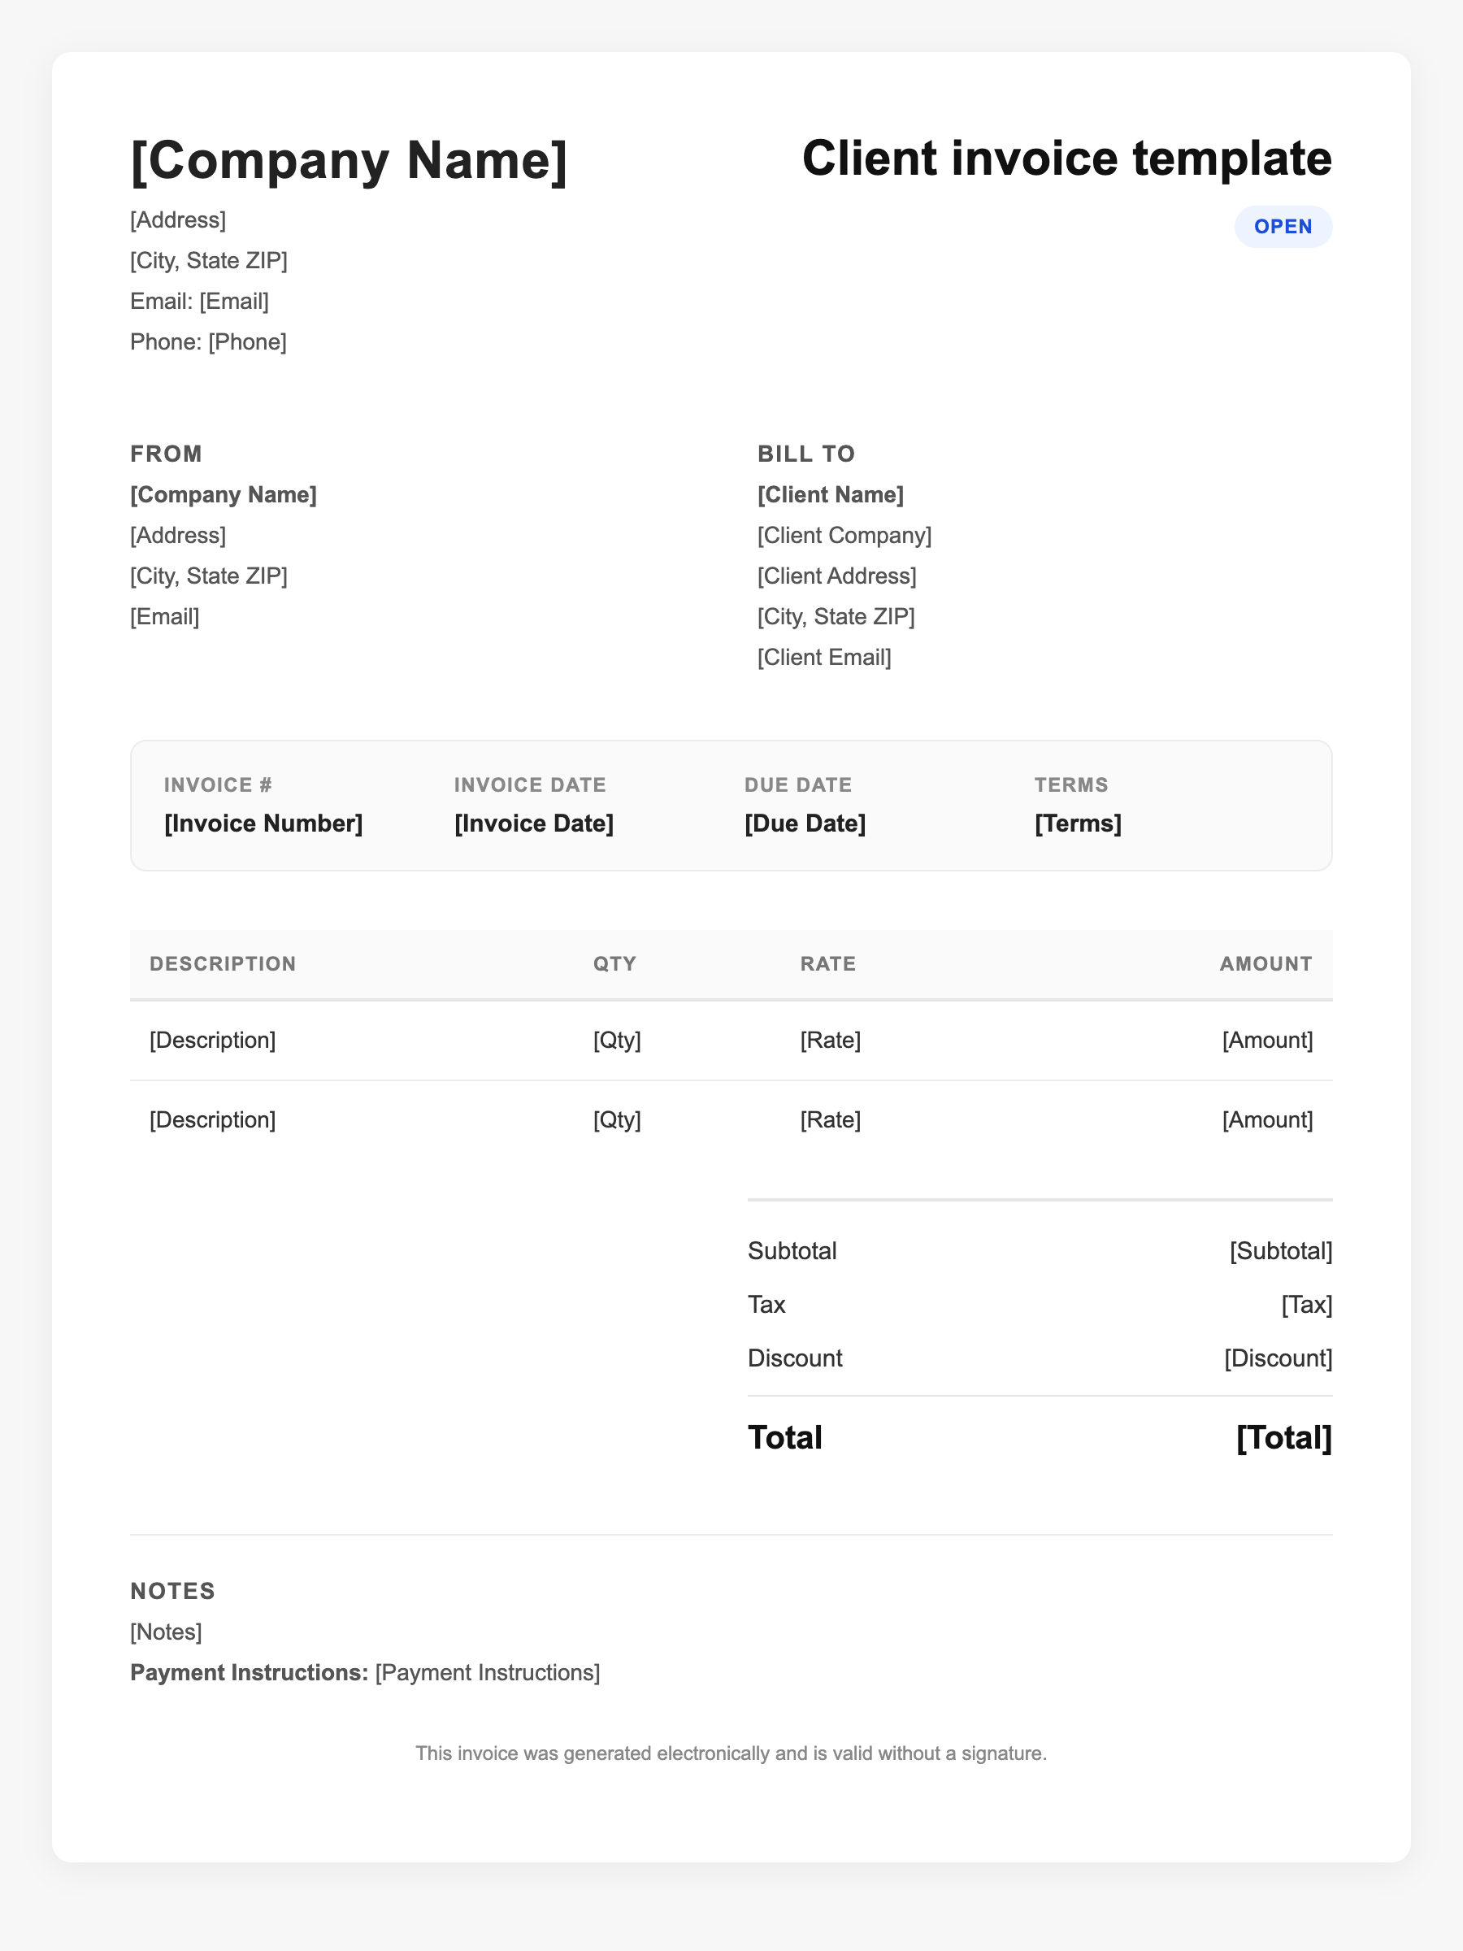Click the [Terms] value
Screen dimensions: 1463x1951
[x=1078, y=823]
